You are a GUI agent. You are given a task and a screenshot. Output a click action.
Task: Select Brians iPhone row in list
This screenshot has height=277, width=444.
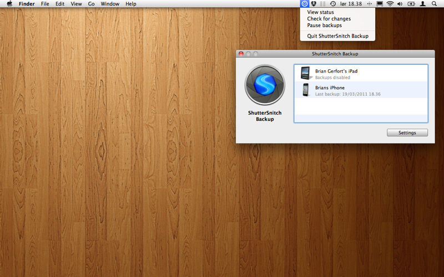(x=361, y=90)
